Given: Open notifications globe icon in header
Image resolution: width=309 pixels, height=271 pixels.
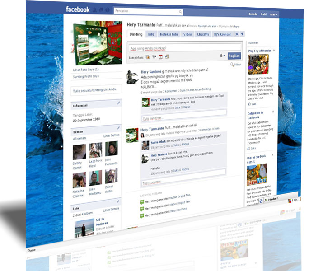Looking at the screenshot, I should pos(108,10).
